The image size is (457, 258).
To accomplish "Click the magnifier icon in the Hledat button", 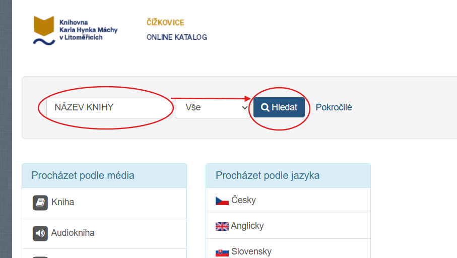I will pyautogui.click(x=265, y=107).
